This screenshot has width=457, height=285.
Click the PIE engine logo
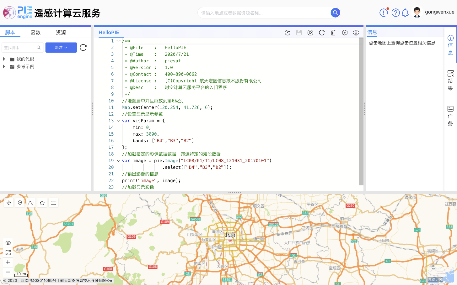pyautogui.click(x=18, y=13)
